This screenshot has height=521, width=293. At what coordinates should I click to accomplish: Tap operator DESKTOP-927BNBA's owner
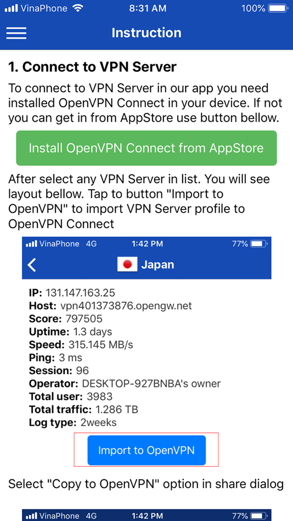tap(151, 383)
